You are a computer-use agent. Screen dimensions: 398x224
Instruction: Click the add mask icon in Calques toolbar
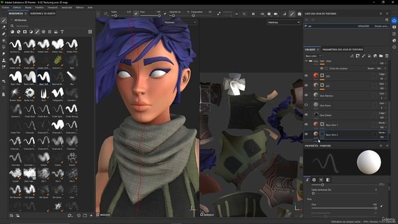click(x=358, y=56)
